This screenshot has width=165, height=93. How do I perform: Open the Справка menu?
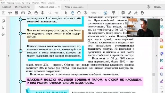coord(51,3)
